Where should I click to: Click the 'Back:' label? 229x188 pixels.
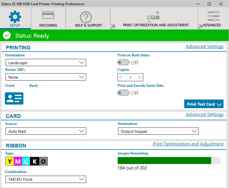[34, 86]
